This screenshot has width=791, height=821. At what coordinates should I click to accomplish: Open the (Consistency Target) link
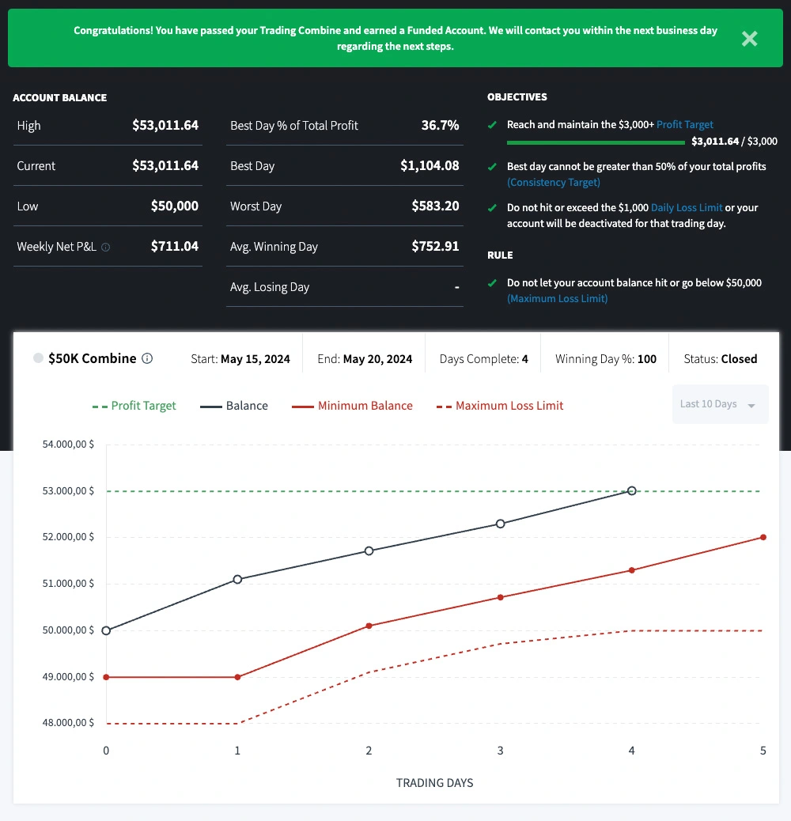553,182
